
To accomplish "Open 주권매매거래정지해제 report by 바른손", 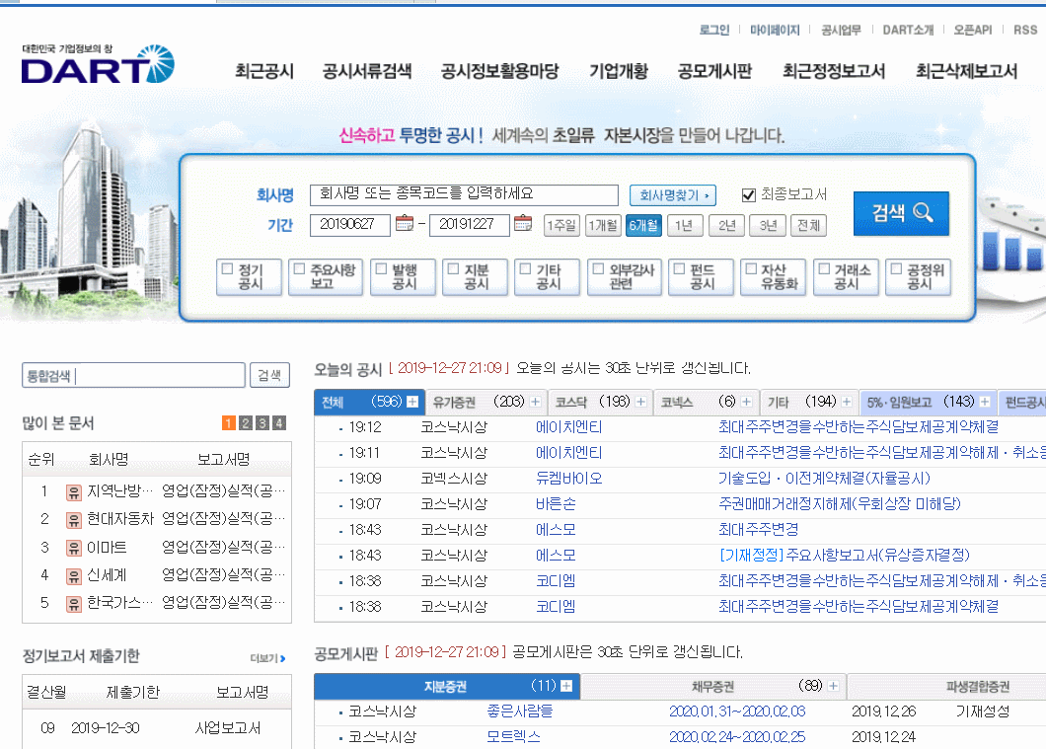I will (840, 504).
